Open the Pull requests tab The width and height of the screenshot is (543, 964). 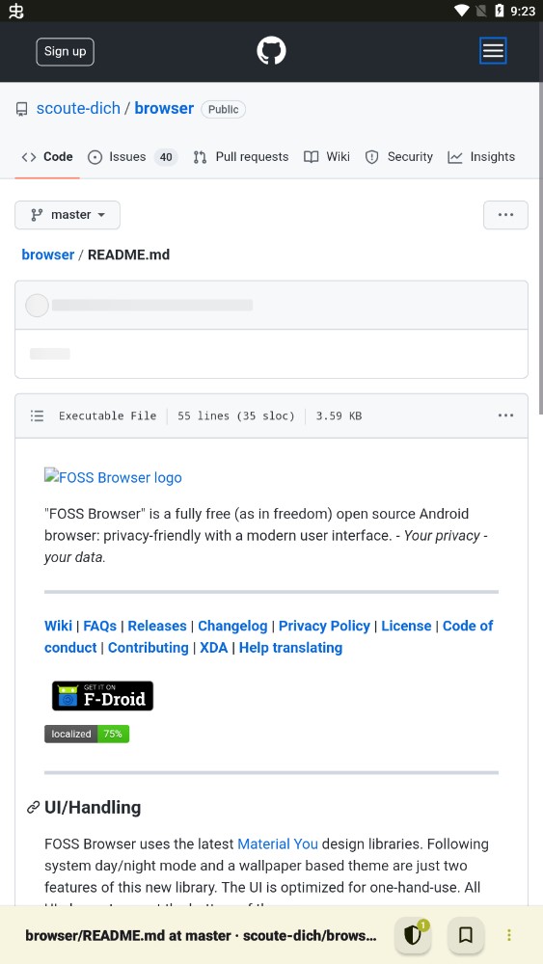tap(240, 157)
